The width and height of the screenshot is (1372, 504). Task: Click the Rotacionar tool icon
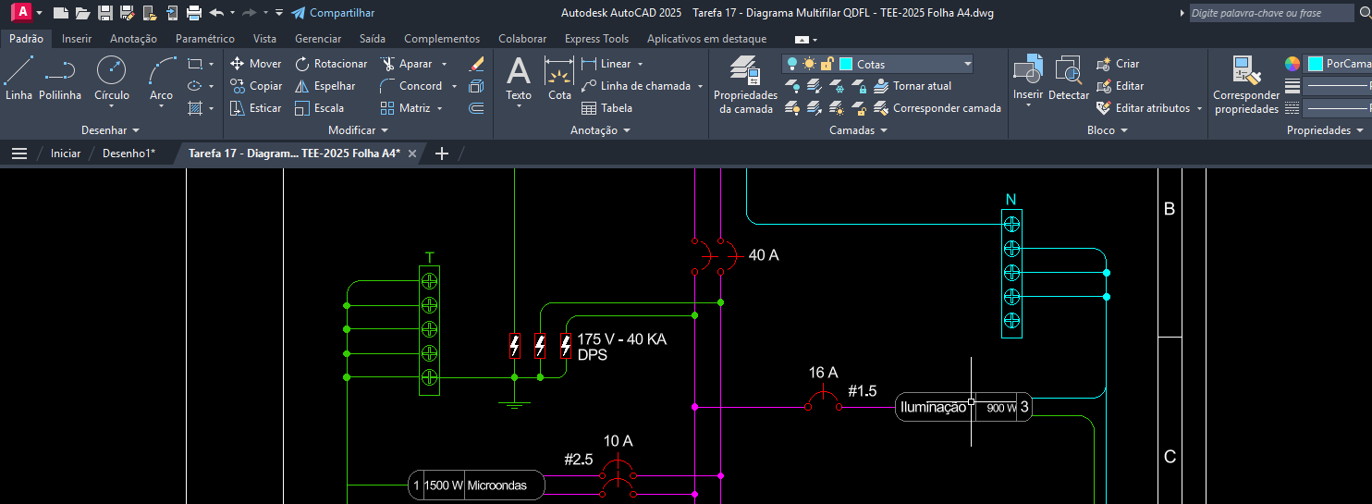302,64
